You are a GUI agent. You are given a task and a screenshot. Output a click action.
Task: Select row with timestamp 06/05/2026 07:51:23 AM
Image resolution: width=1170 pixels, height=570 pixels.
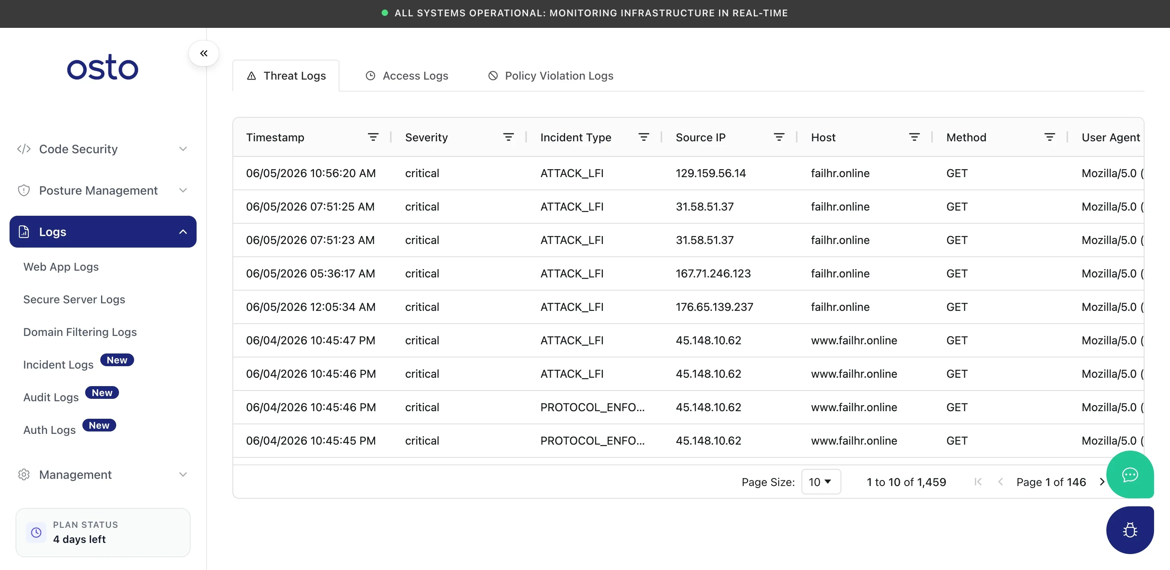coord(688,240)
